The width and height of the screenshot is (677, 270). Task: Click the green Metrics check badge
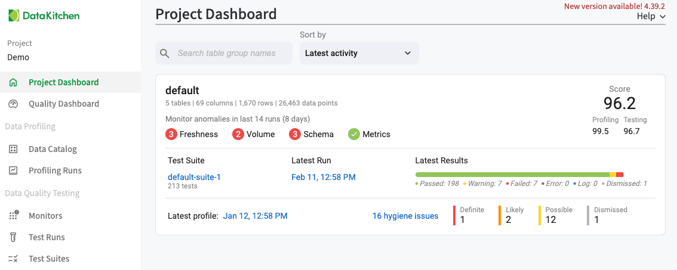point(354,134)
